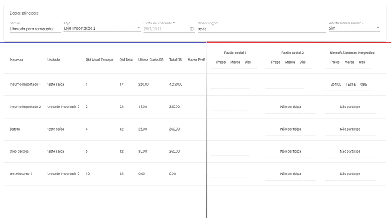Click the Netsoft Marca field showing TESTE
391x218 pixels.
tap(351, 85)
